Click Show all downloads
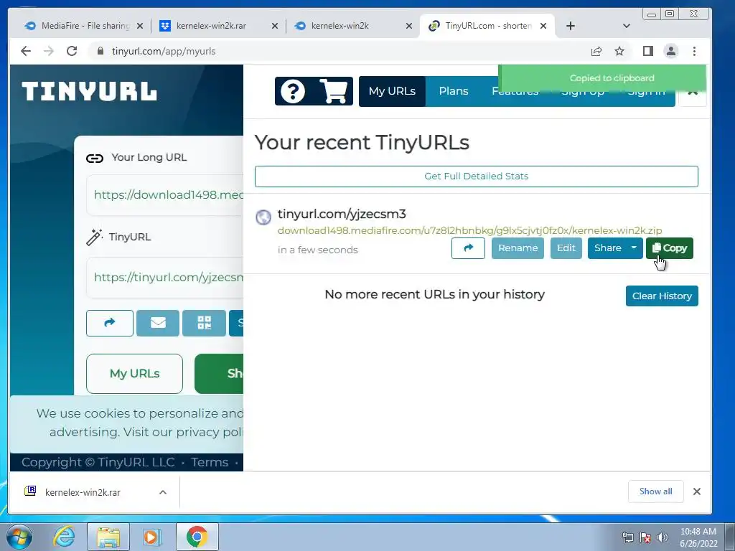The height and width of the screenshot is (551, 735). [x=655, y=491]
